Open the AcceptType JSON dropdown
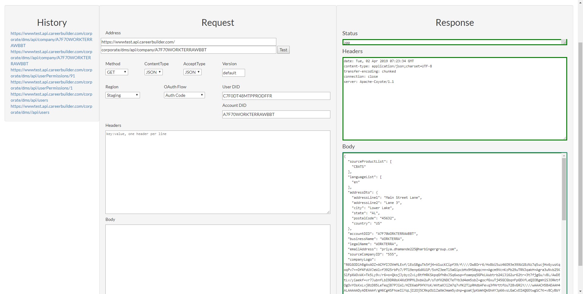Viewport: 583px width, 294px height. 192,72
